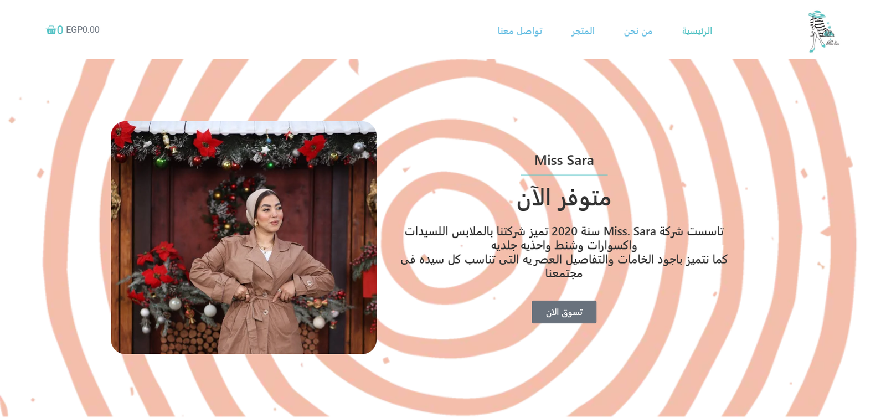This screenshot has height=418, width=886.
Task: Click the word مجتمعنا ending the description
Action: click(564, 273)
